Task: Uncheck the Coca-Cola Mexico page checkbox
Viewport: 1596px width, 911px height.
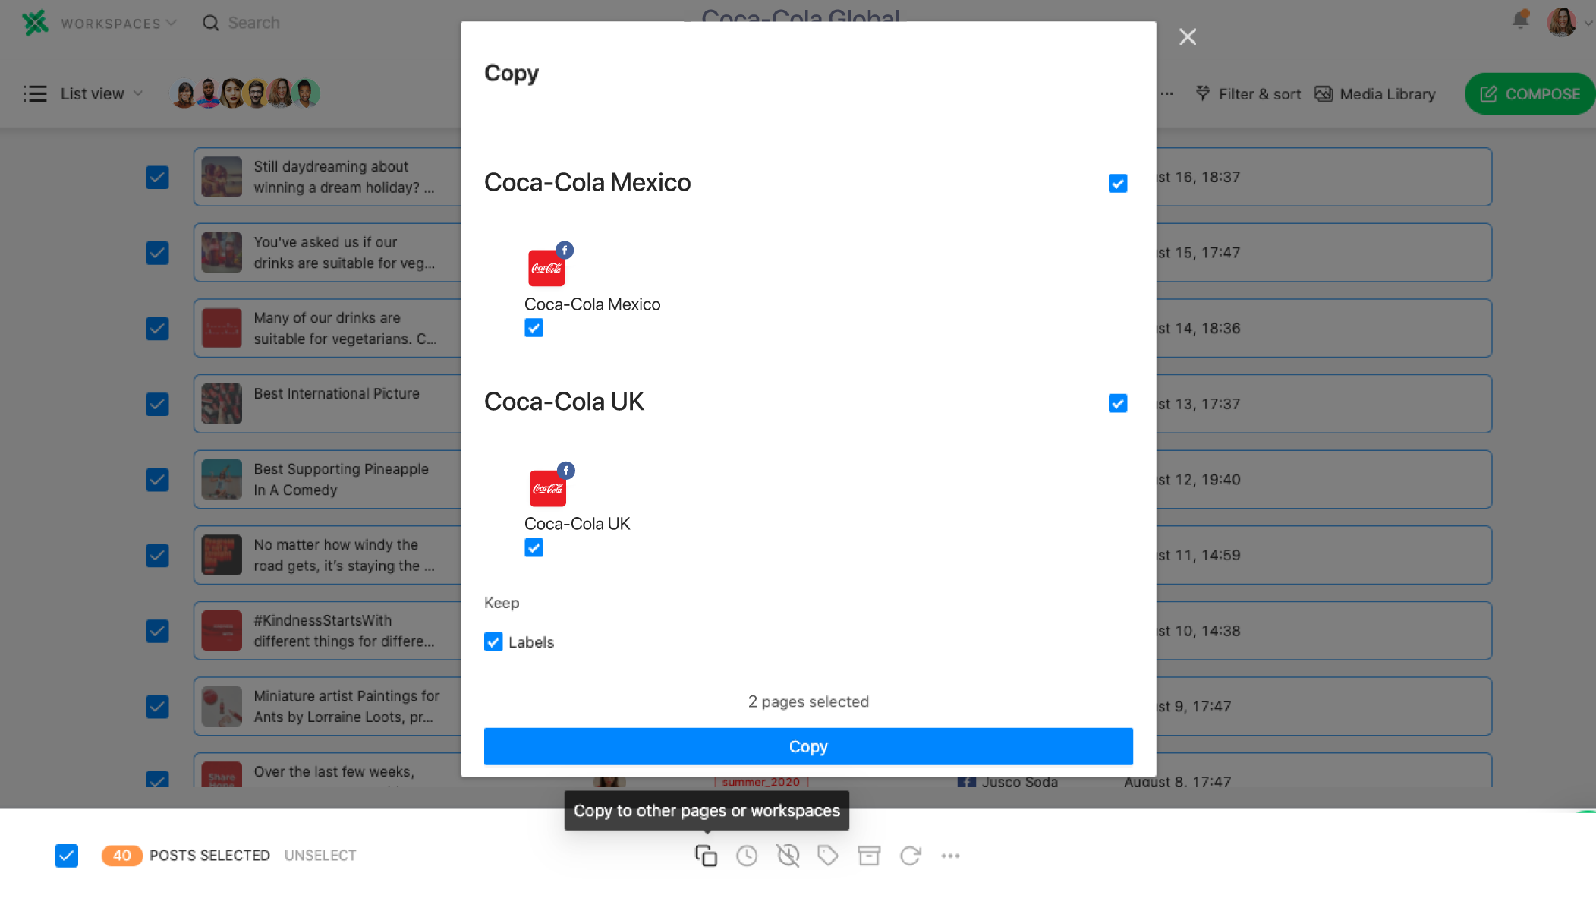Action: [534, 327]
